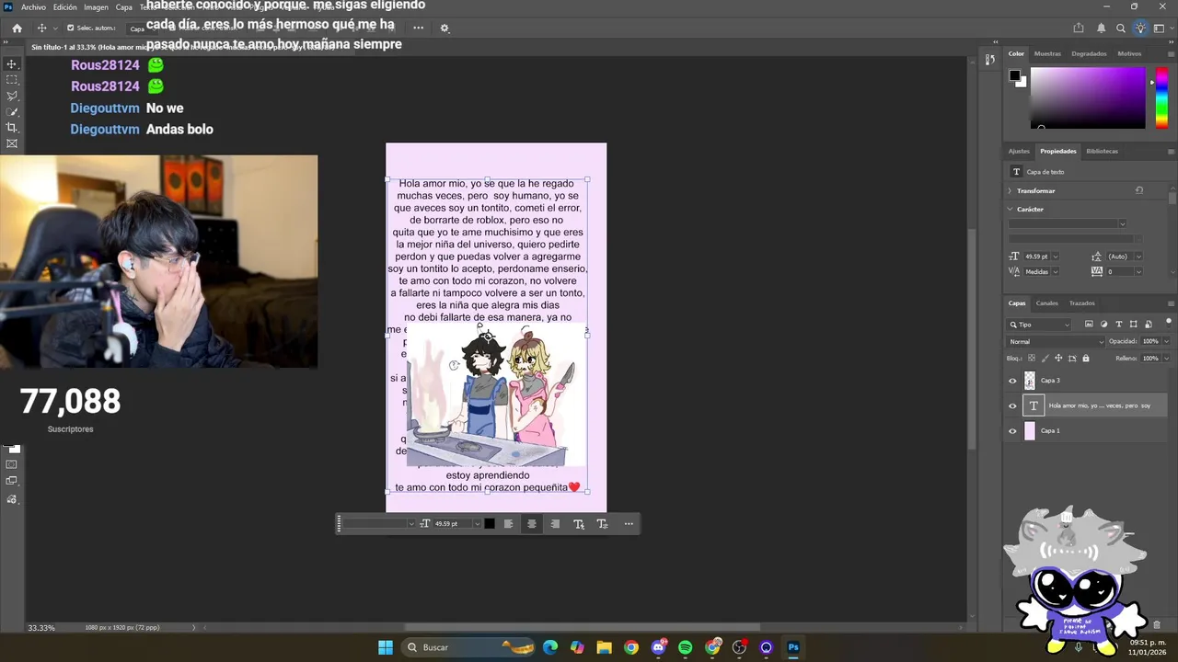
Task: Filter layers by adjustment layer icon
Action: (1103, 325)
